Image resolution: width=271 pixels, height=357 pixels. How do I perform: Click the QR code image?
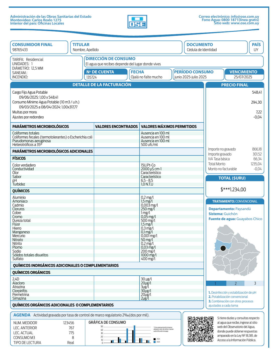200,329
